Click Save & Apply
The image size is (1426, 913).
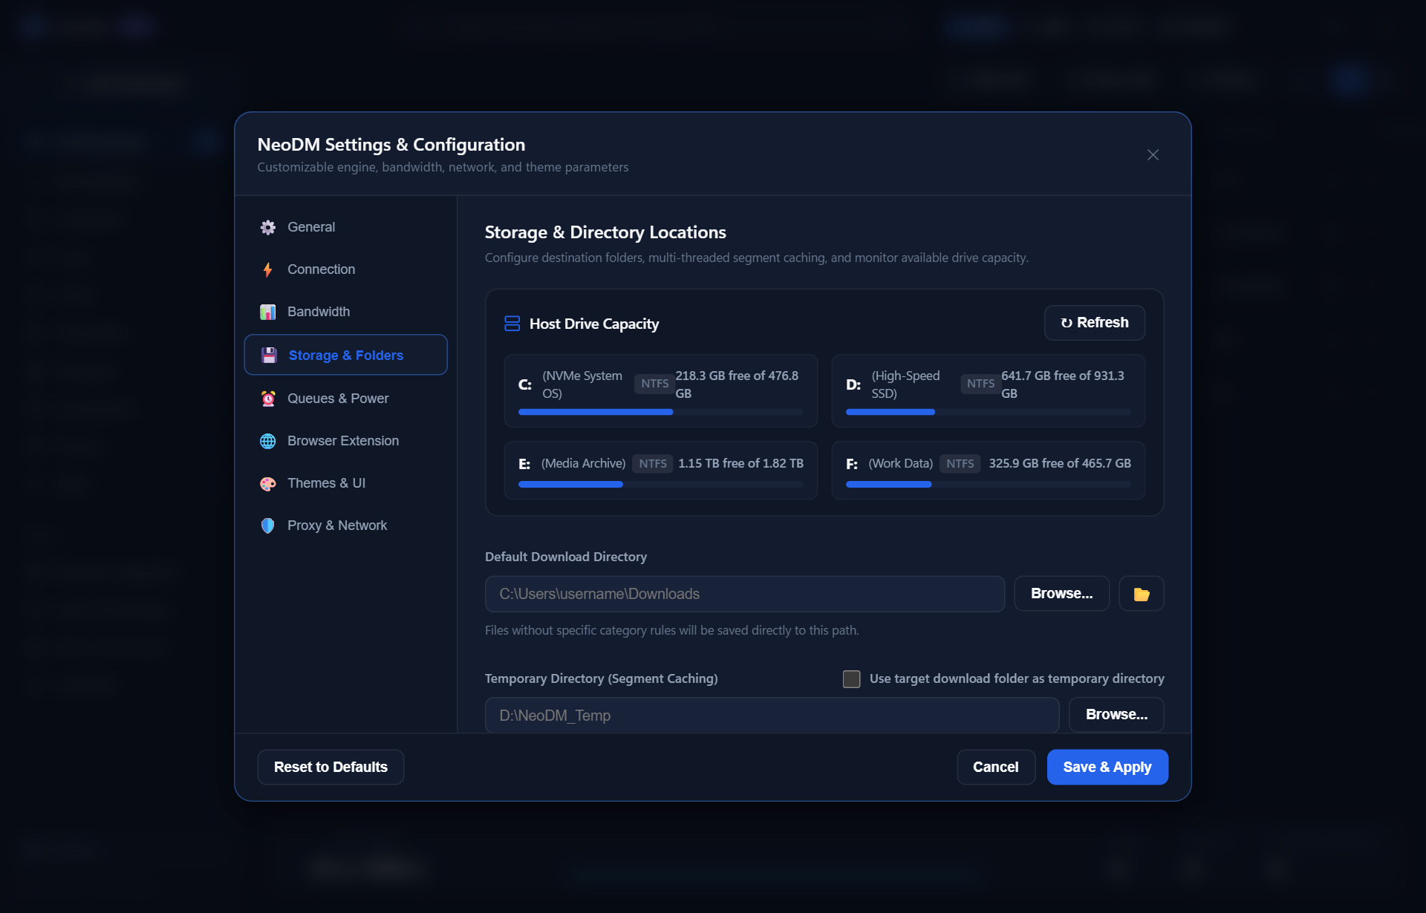click(1107, 767)
